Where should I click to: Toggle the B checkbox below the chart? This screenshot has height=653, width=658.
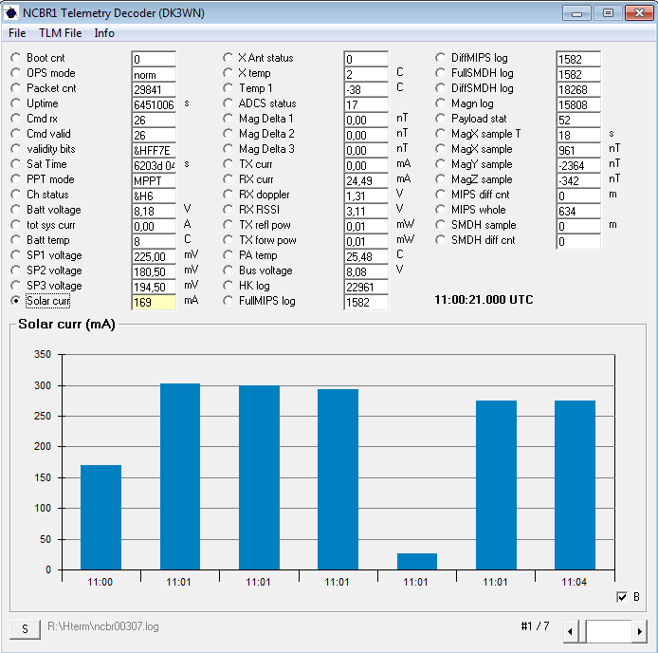[x=622, y=596]
